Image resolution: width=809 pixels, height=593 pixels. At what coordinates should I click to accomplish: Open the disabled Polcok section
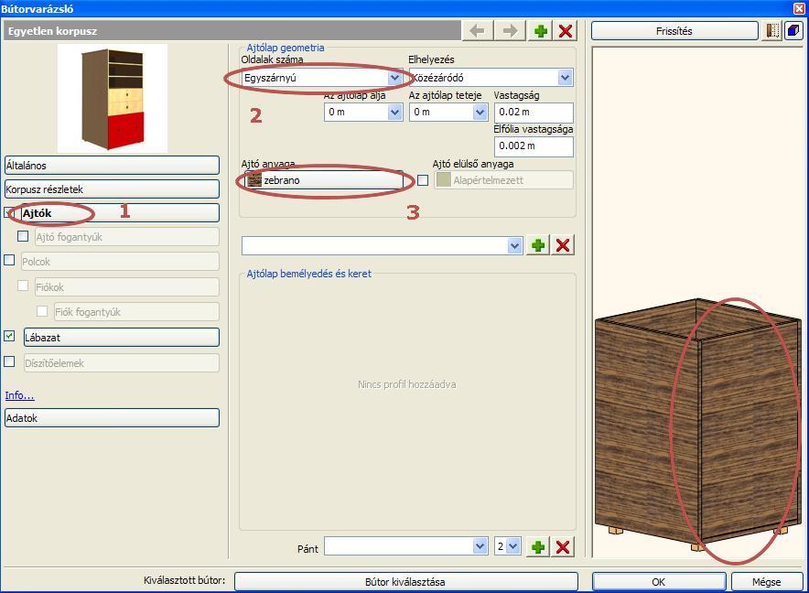click(120, 262)
